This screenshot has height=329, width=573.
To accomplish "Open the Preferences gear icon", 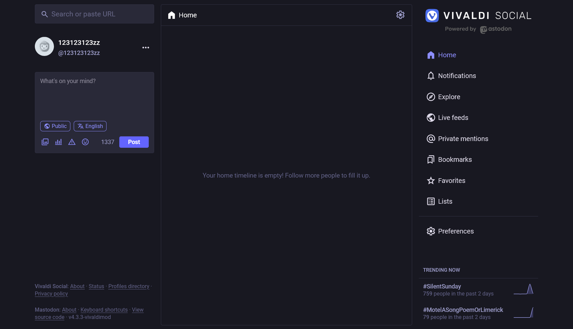I will click(431, 231).
